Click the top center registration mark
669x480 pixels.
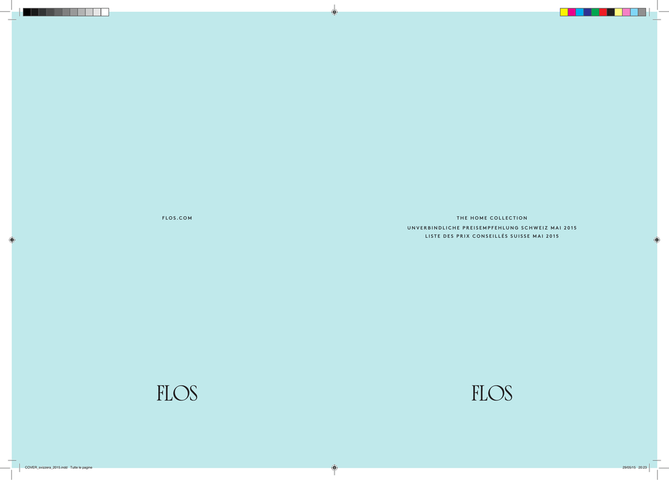click(x=334, y=12)
